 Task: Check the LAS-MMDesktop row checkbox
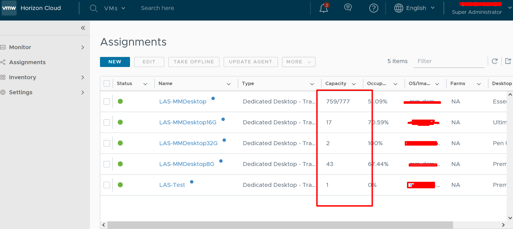tap(107, 101)
